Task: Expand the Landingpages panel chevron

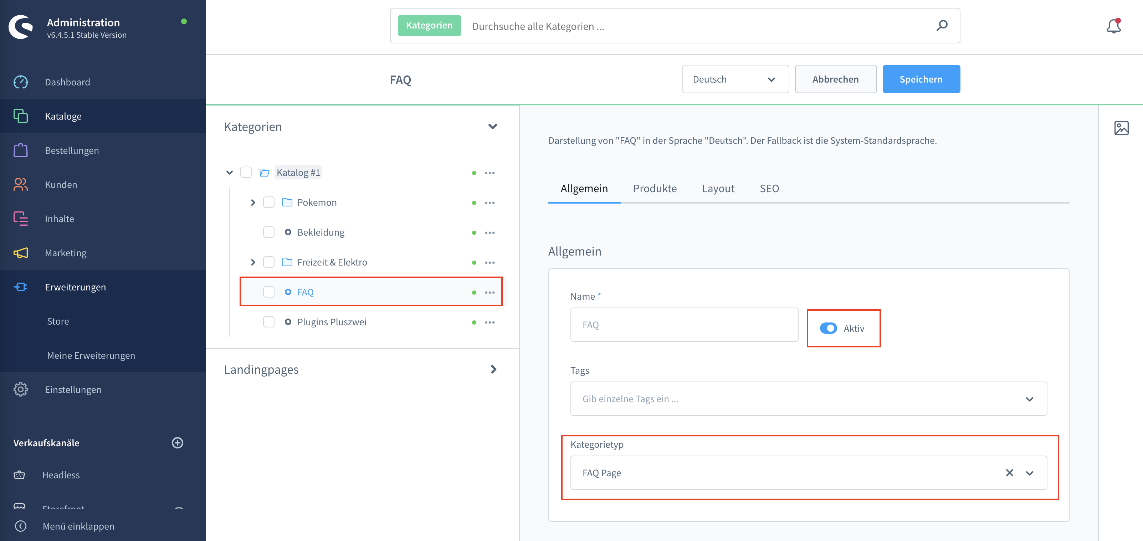Action: (493, 369)
